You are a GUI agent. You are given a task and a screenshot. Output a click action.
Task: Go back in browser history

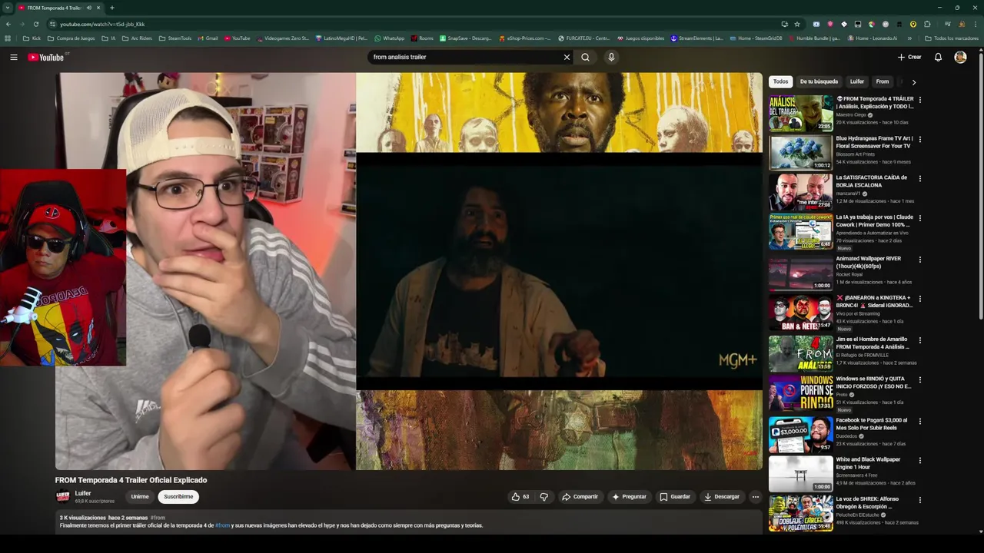[x=8, y=24]
